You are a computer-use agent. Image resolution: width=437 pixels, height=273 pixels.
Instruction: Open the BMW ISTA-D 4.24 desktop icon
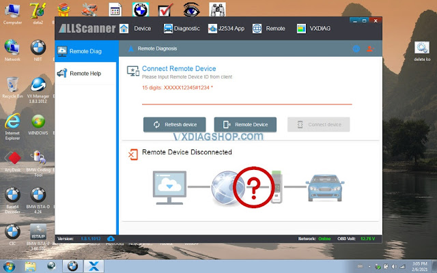(38, 200)
